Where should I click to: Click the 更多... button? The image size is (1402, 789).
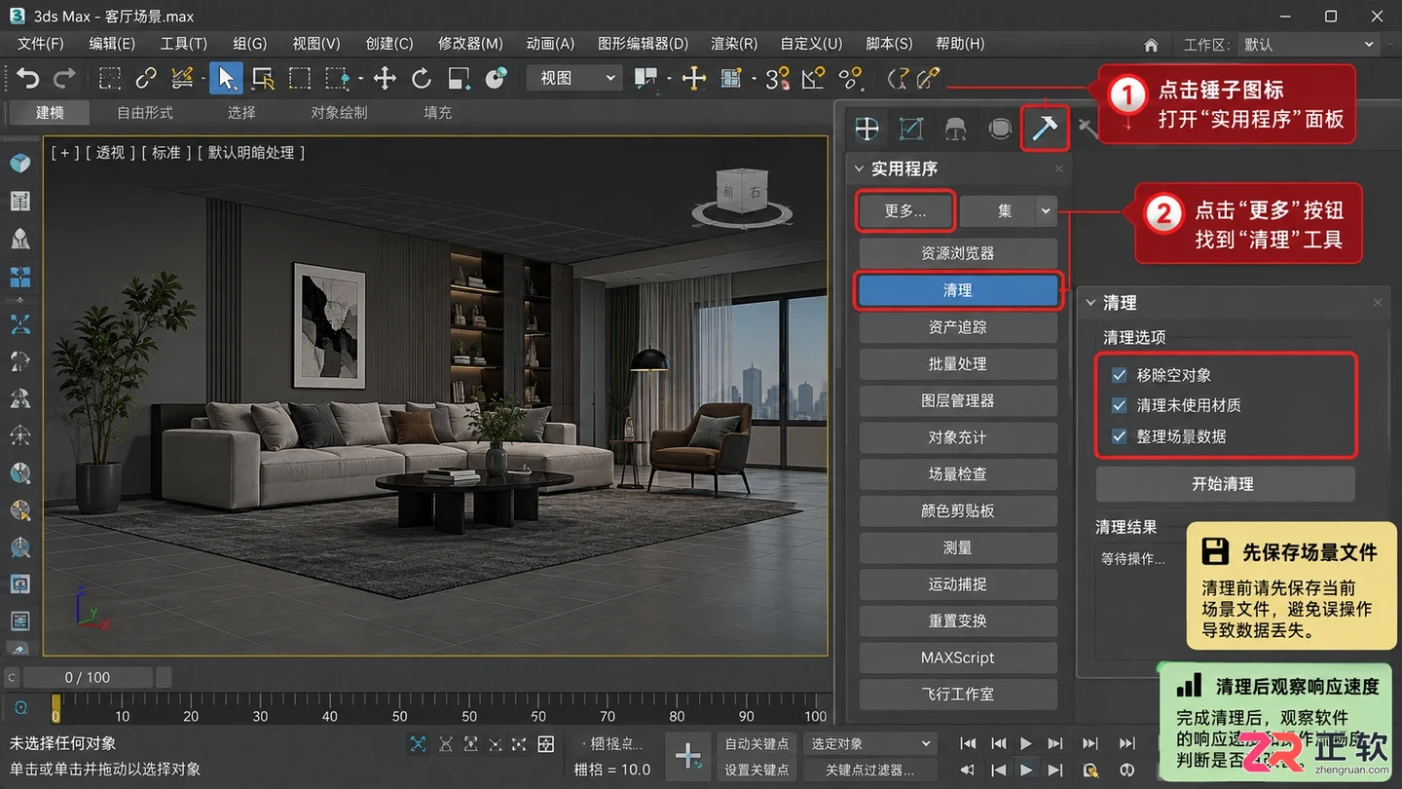(x=905, y=210)
